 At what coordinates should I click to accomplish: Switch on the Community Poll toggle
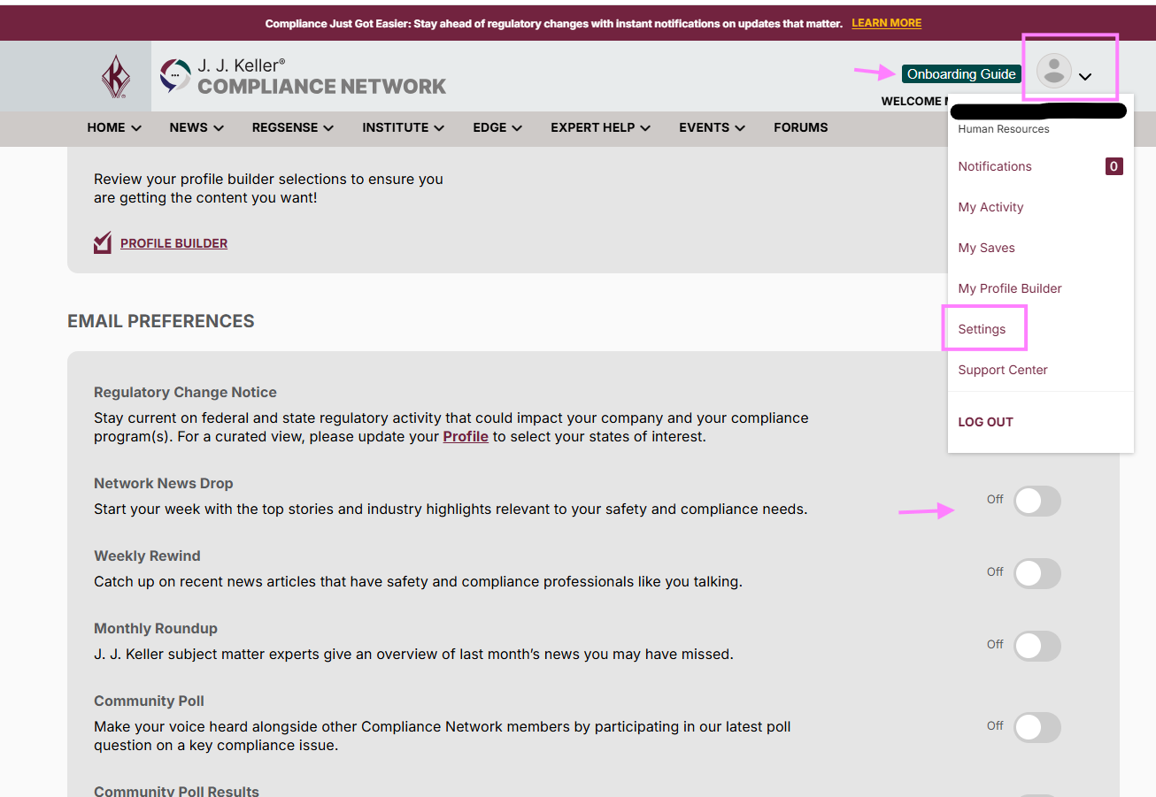(x=1037, y=728)
